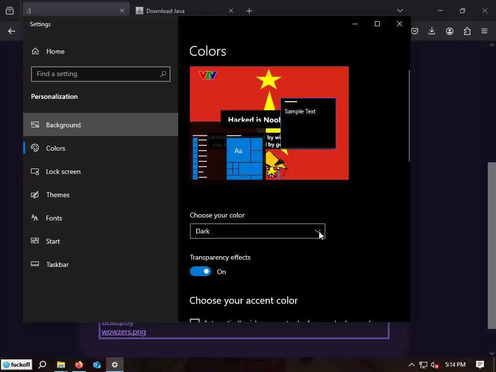Close the Download Java tab
Screen dimensions: 496x372
(231, 11)
